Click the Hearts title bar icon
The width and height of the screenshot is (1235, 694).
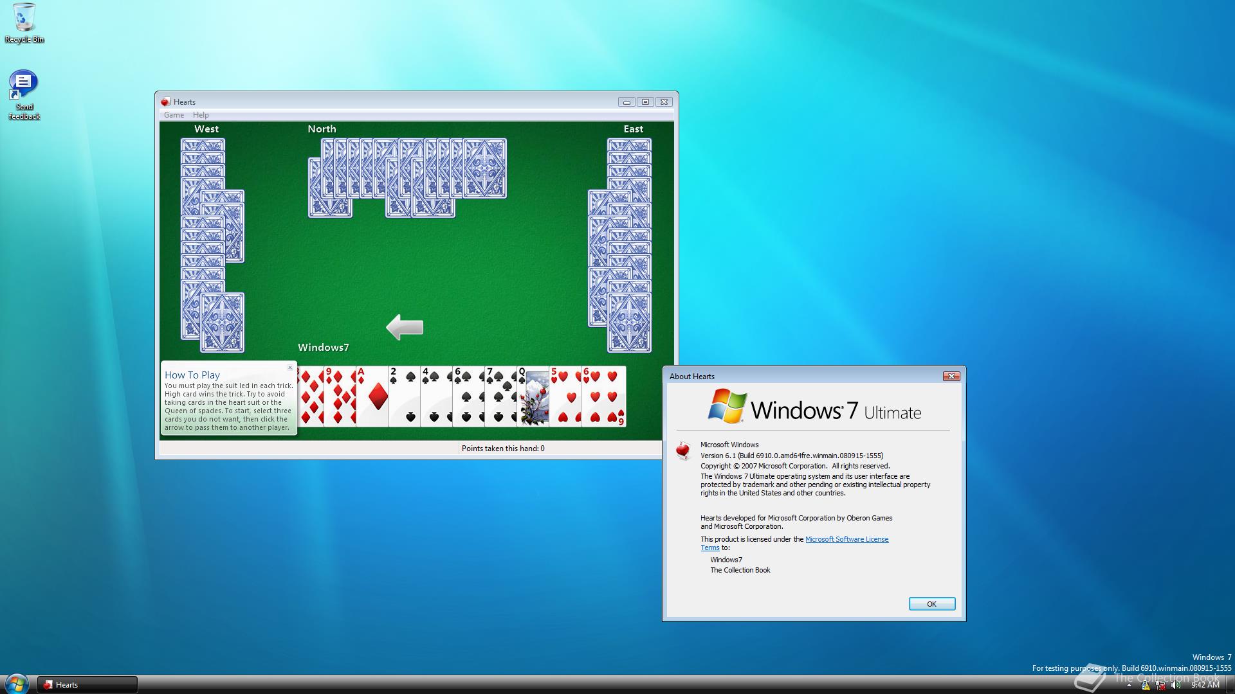point(165,102)
